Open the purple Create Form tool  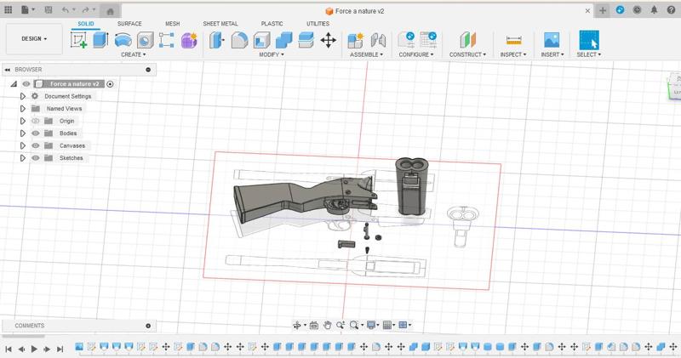189,40
